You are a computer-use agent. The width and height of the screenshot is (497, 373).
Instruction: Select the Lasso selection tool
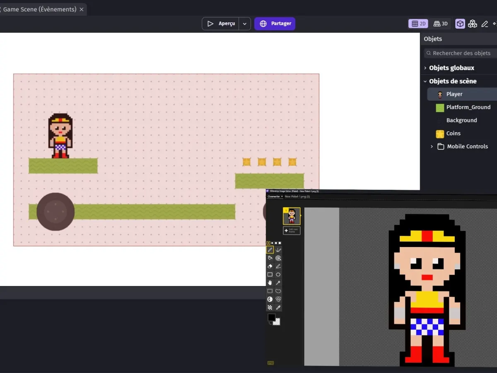click(278, 291)
